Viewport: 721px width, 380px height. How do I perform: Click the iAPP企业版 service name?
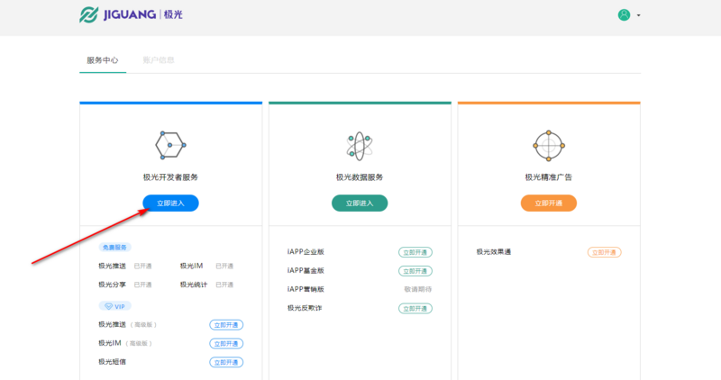306,252
